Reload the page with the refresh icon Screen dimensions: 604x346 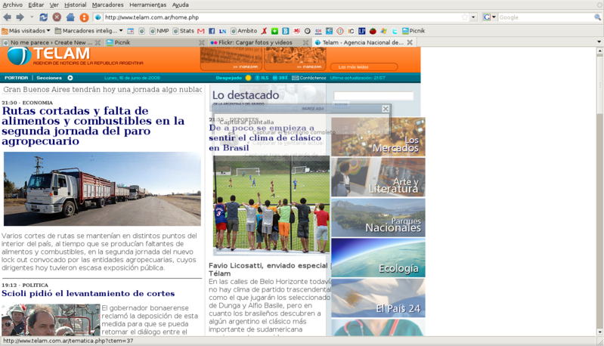pos(44,17)
